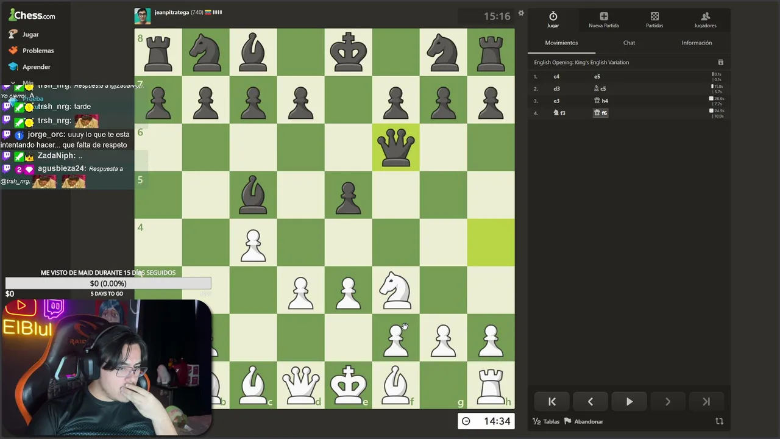Jump to the last move
Screen dimensions: 780x439
pos(706,402)
